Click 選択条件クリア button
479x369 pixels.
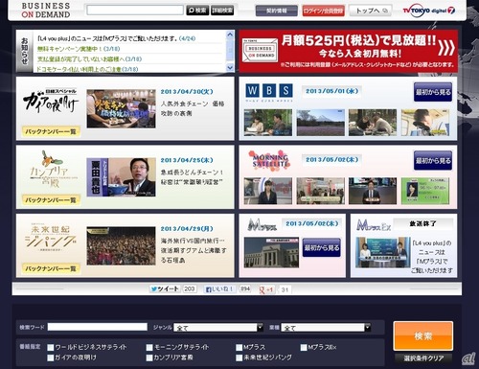423,358
